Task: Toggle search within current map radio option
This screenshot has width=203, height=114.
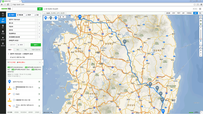Action: 44,9
